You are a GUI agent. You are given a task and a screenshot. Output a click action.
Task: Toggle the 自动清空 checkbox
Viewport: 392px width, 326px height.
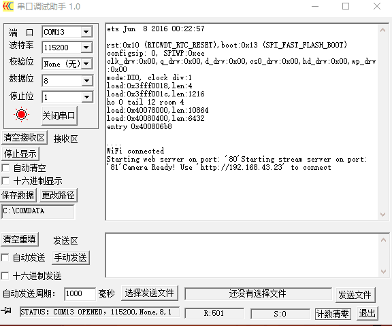[5, 168]
